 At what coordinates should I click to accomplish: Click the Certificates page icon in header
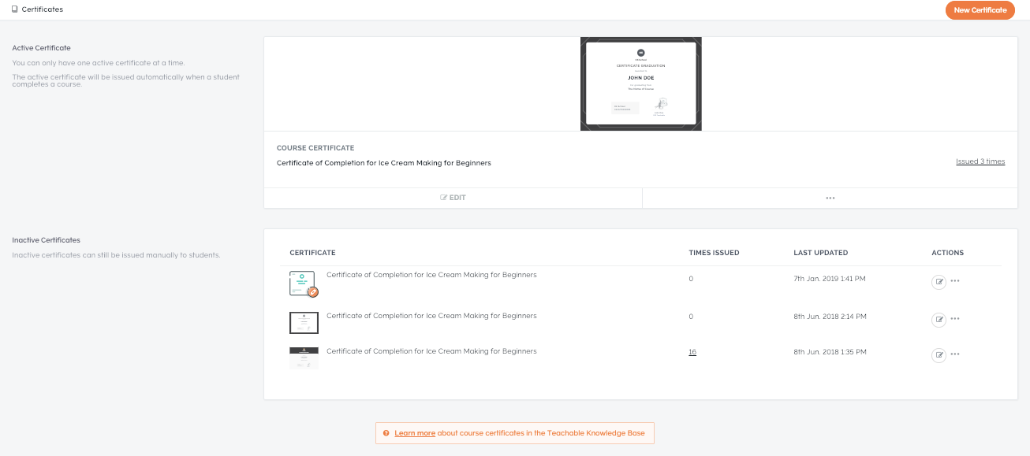click(15, 9)
